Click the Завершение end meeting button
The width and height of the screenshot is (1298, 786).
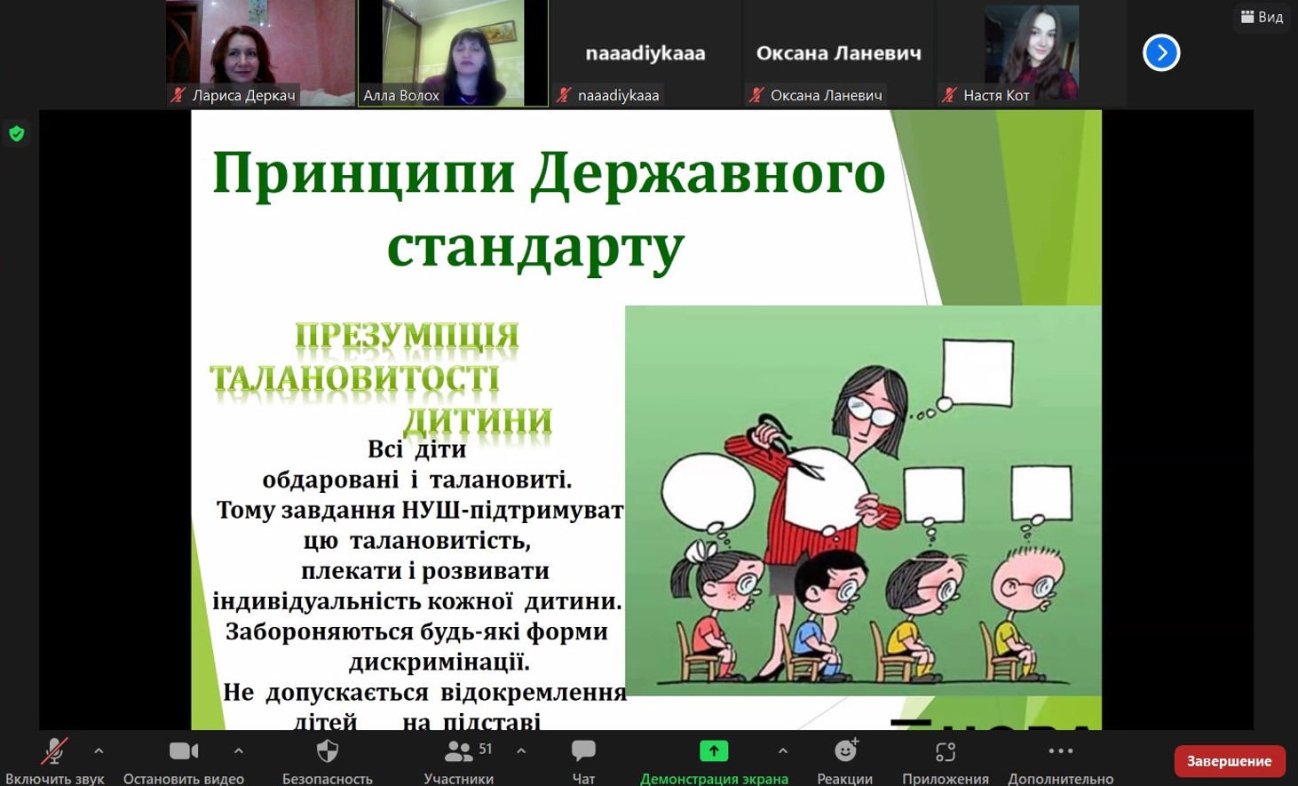click(x=1231, y=760)
